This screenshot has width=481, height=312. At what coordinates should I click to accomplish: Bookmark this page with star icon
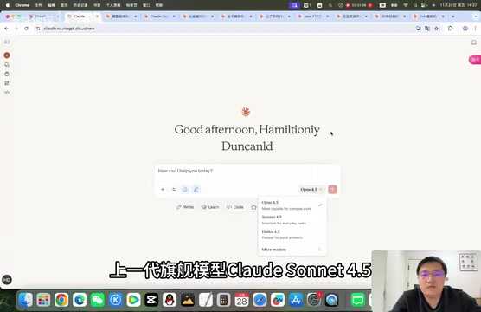436,29
